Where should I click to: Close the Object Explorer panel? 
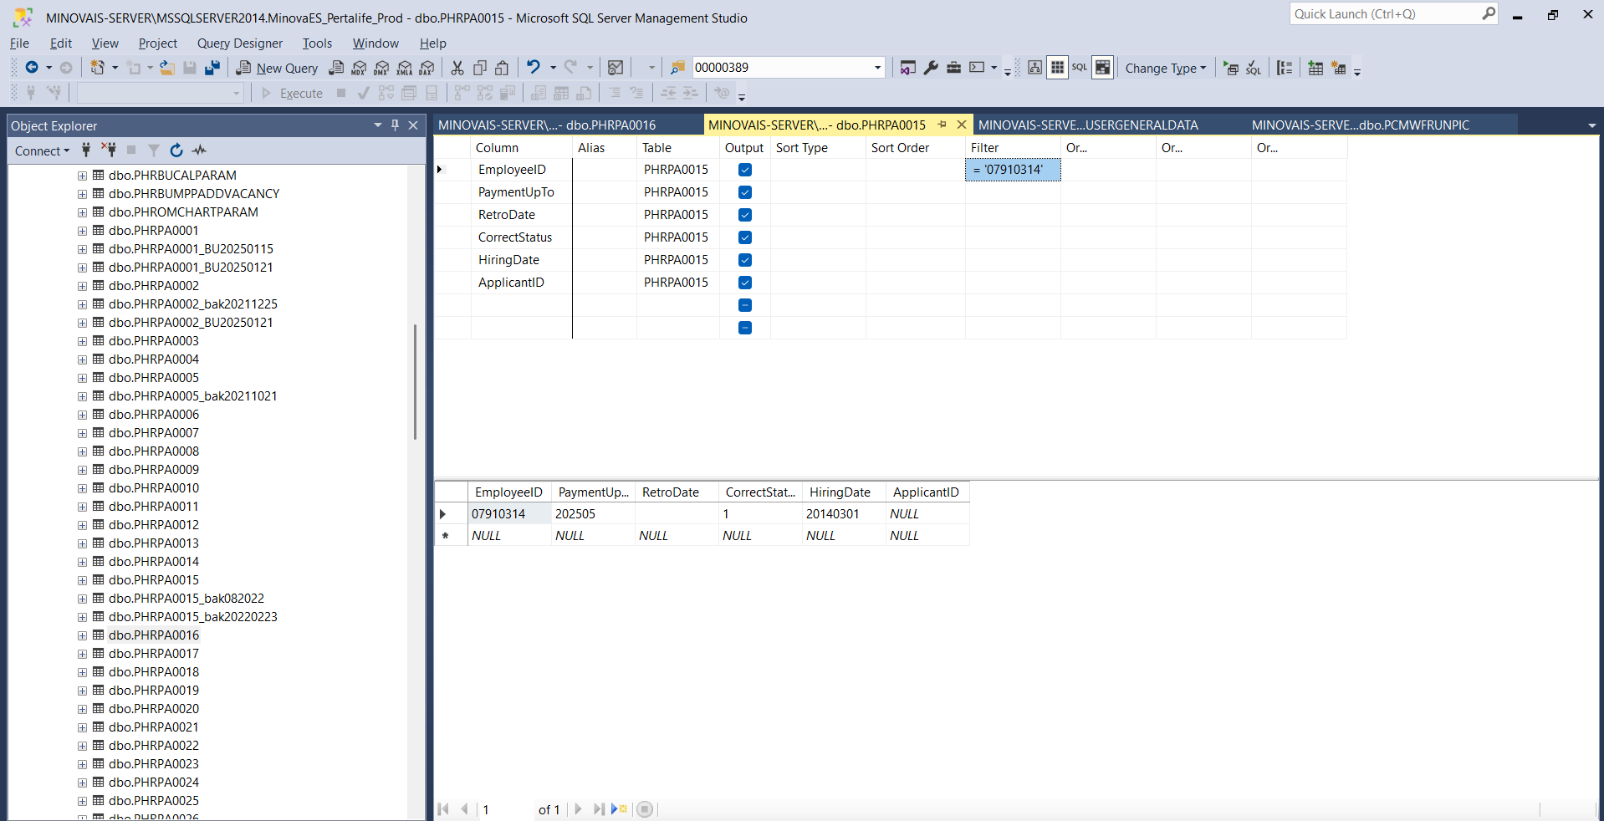click(413, 125)
